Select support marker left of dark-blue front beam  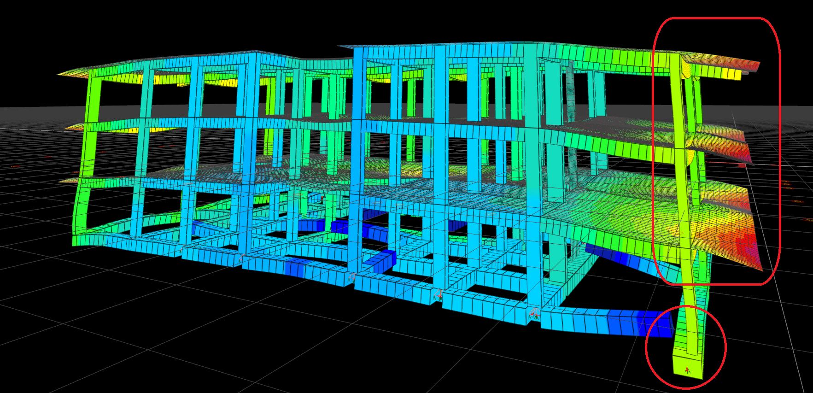[535, 315]
